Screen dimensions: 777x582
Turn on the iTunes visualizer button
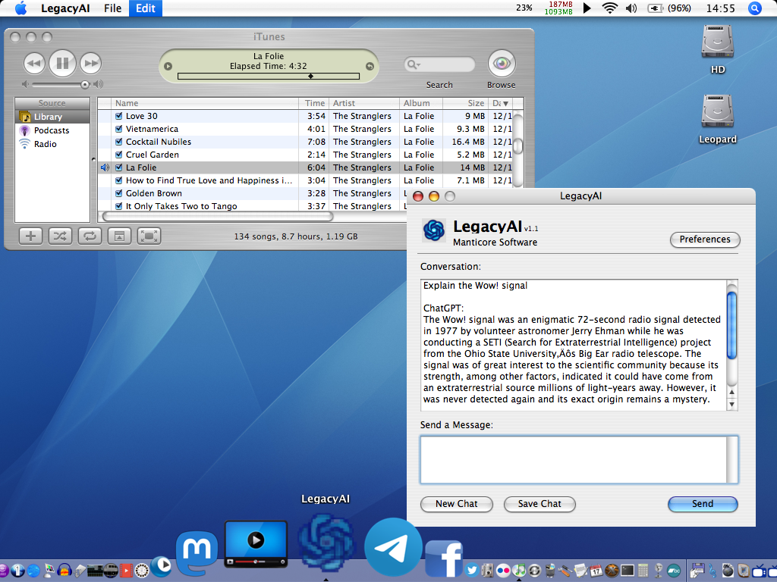point(149,236)
